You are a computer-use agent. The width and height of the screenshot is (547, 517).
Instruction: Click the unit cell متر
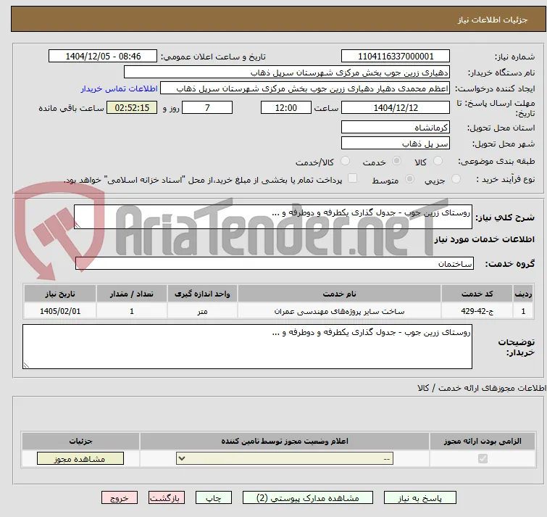point(202,311)
